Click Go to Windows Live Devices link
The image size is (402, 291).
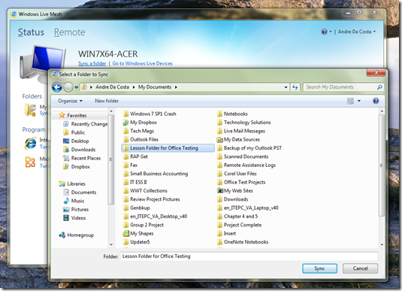(x=143, y=63)
